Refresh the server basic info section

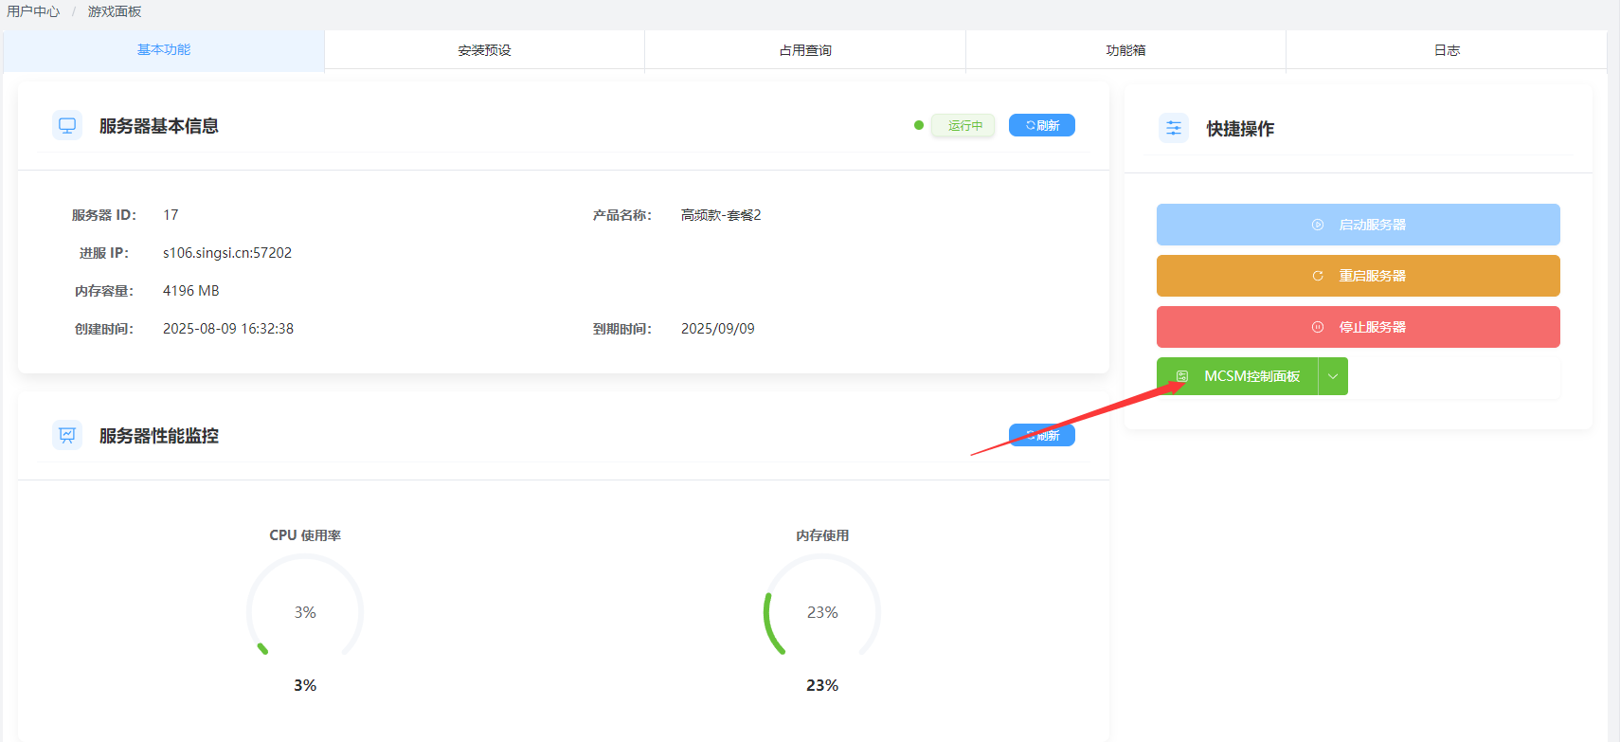pyautogui.click(x=1041, y=125)
